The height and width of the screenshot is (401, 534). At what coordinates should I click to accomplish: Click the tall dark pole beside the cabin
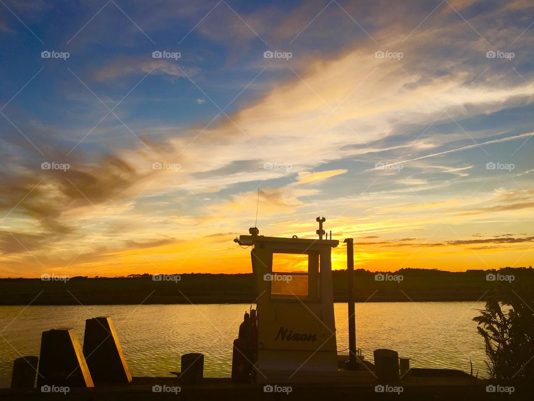tap(350, 301)
